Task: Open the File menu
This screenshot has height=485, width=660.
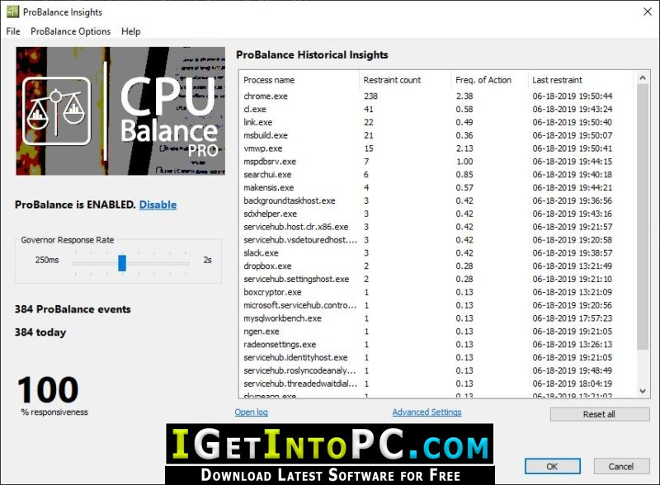Action: 13,31
